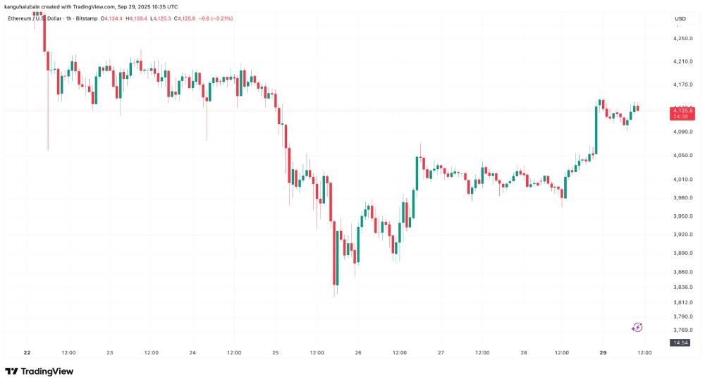This screenshot has height=384, width=705.
Task: Click the 27 date marker on time axis
Action: (441, 353)
